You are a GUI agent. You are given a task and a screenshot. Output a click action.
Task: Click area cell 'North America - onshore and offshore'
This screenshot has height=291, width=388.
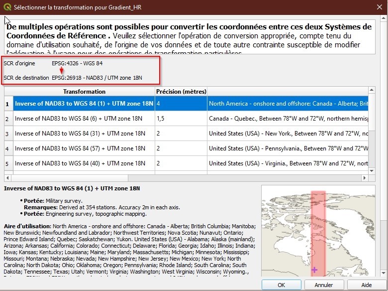[288, 104]
